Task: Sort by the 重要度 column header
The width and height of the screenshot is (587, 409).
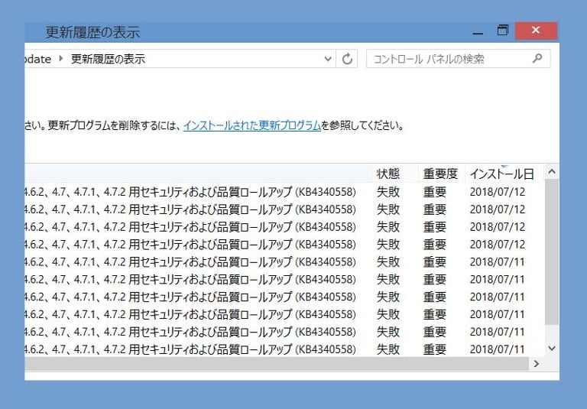Action: 440,174
